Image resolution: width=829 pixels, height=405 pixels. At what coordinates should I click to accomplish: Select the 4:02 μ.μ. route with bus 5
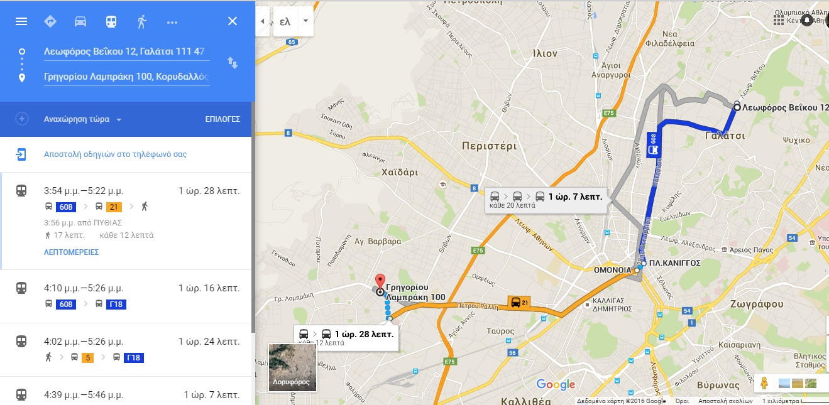126,350
